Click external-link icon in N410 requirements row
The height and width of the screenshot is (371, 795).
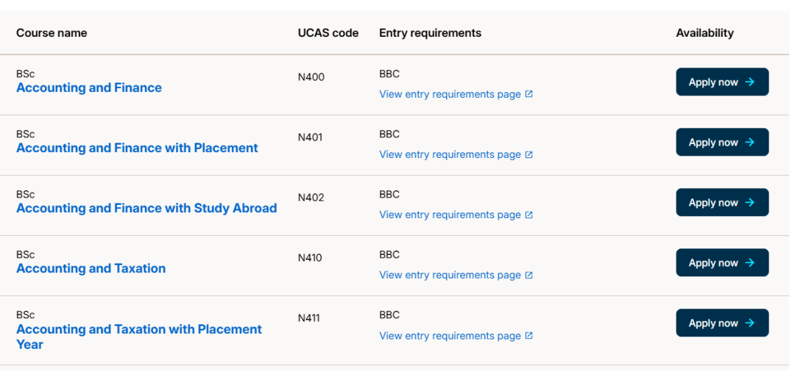pyautogui.click(x=529, y=275)
